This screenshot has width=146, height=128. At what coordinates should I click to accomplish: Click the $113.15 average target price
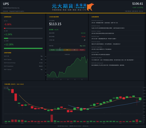point(55,24)
